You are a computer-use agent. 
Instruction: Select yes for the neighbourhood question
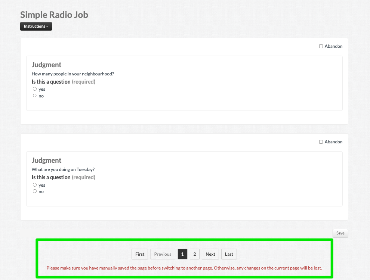(35, 89)
